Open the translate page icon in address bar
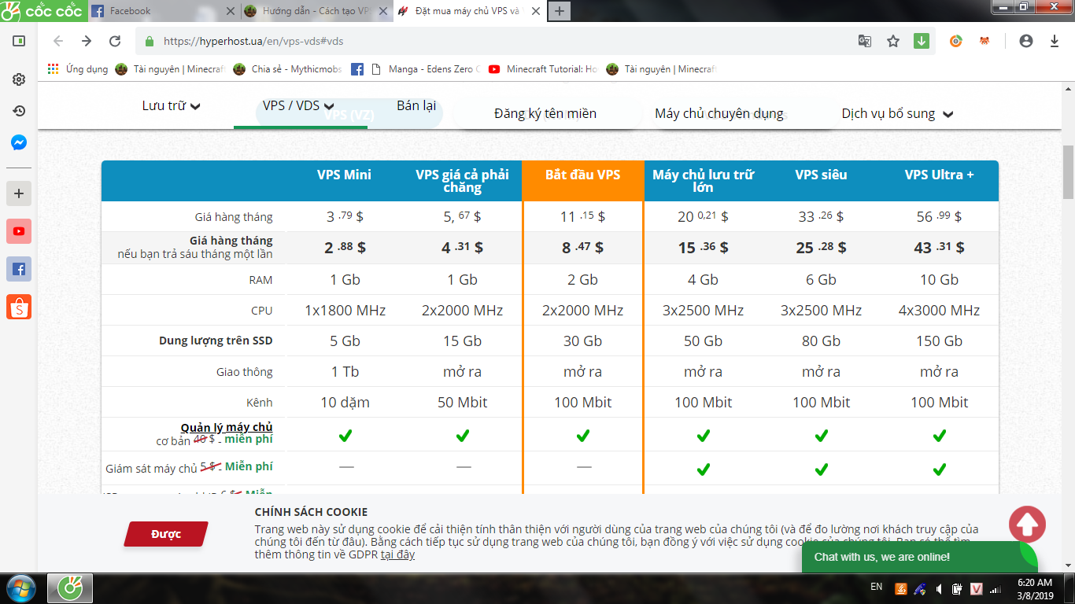The image size is (1075, 604). click(x=864, y=41)
